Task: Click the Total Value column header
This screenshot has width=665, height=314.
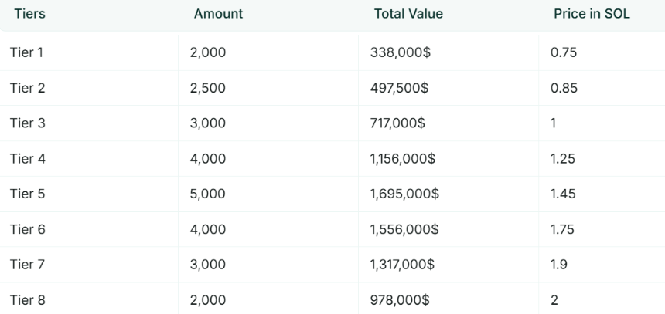Action: tap(408, 14)
